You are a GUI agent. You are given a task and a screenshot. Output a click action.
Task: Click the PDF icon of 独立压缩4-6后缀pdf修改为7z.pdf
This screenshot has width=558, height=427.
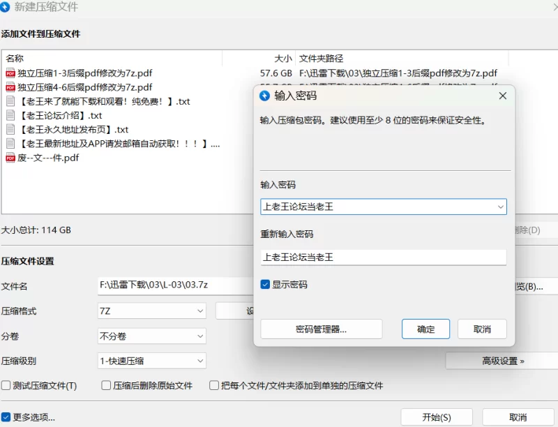10,87
